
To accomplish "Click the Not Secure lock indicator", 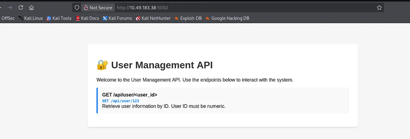I will click(98, 8).
